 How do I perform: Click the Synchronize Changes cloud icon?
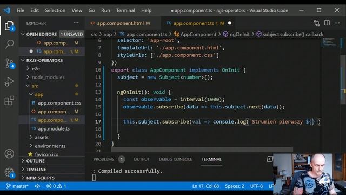click(37, 186)
